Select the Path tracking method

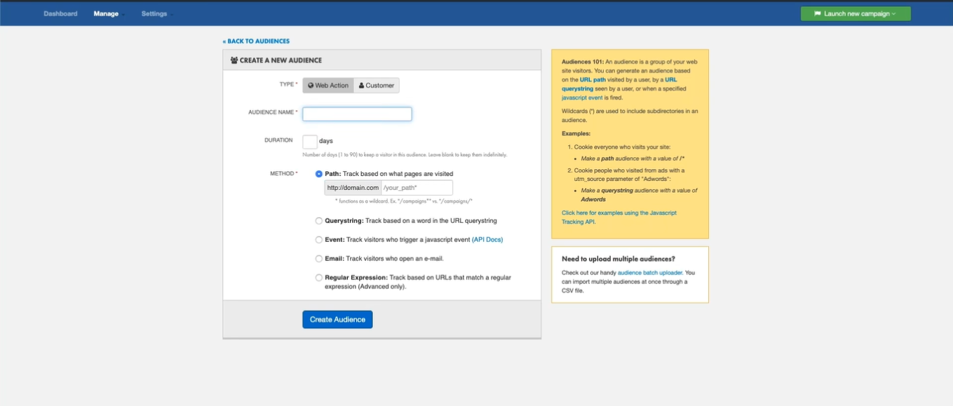click(x=319, y=174)
